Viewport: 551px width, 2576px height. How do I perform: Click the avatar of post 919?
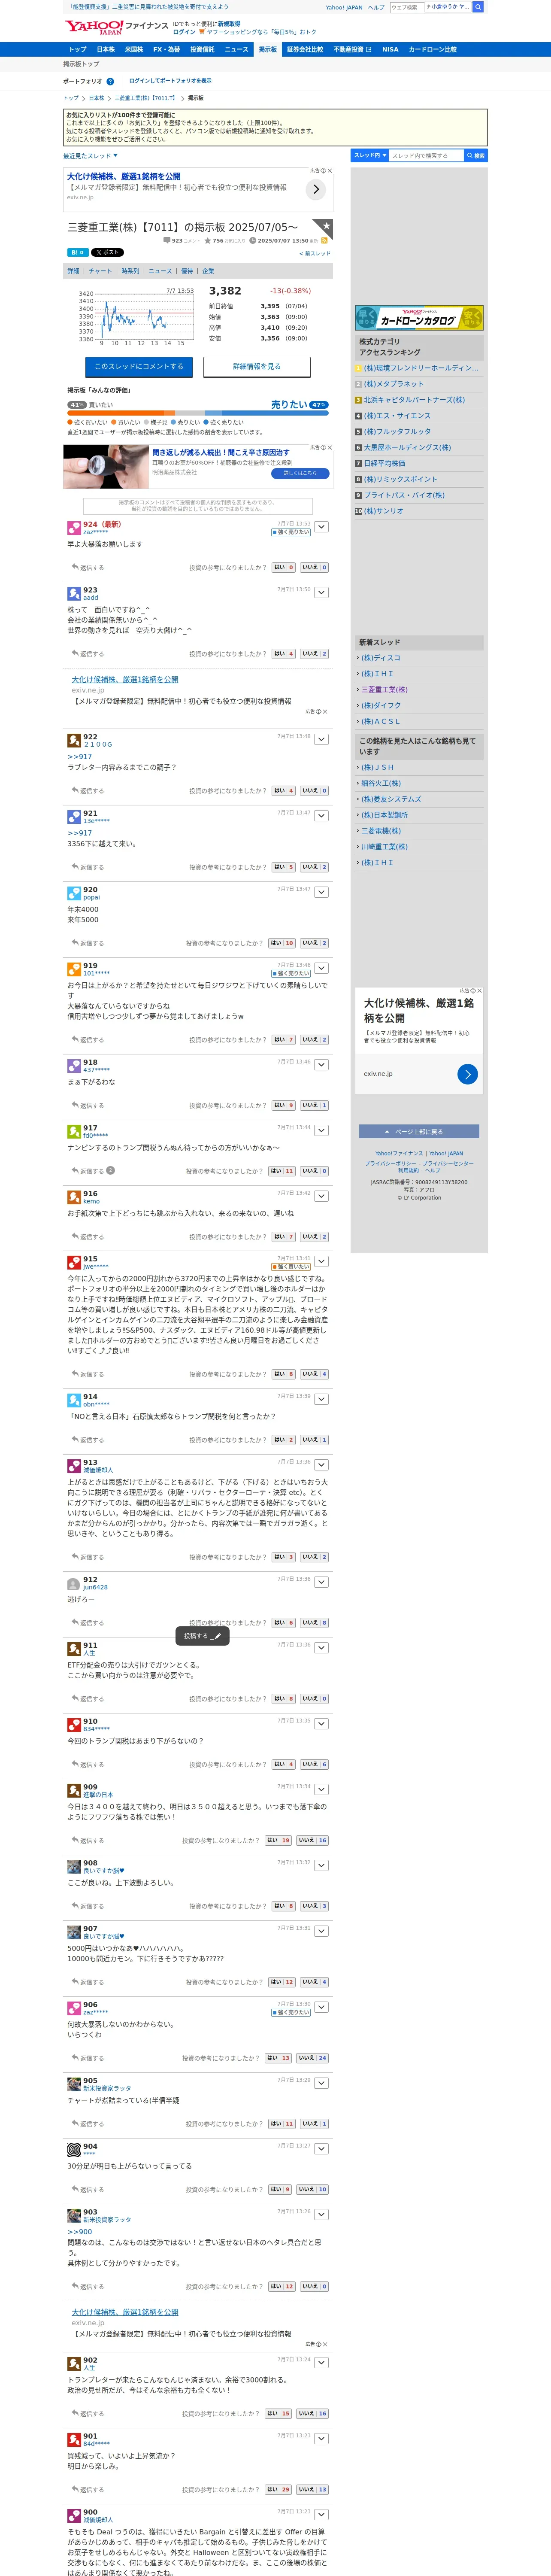74,969
